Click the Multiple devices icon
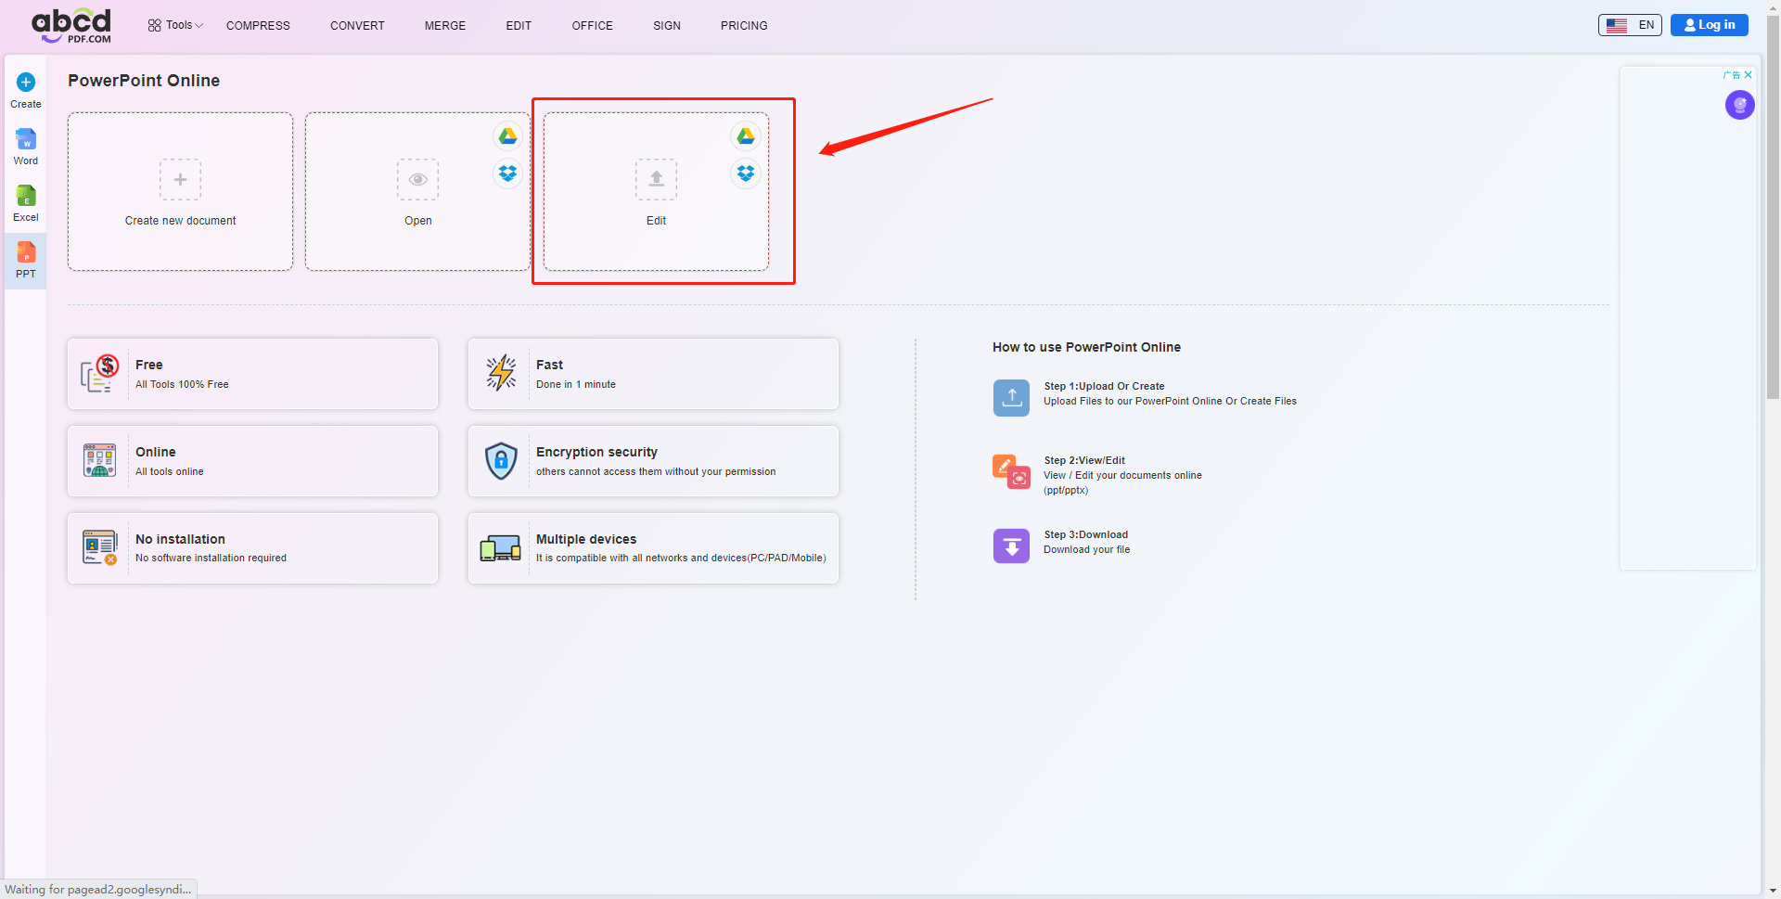Screen dimensions: 1781x899 [x=500, y=548]
